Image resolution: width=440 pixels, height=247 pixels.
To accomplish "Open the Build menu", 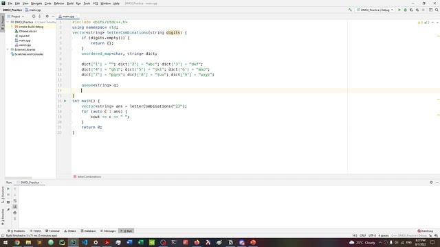I will pyautogui.click(x=70, y=3).
